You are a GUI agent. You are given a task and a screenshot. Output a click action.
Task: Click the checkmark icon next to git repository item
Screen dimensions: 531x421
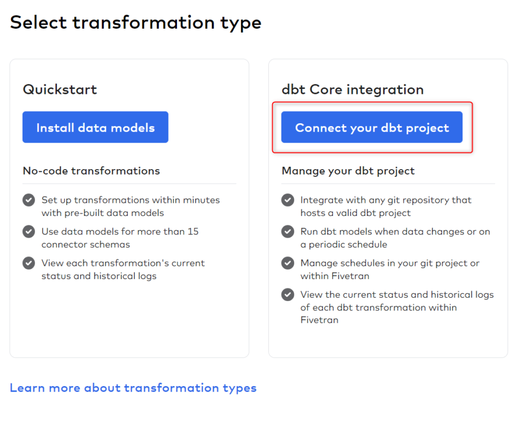point(288,200)
